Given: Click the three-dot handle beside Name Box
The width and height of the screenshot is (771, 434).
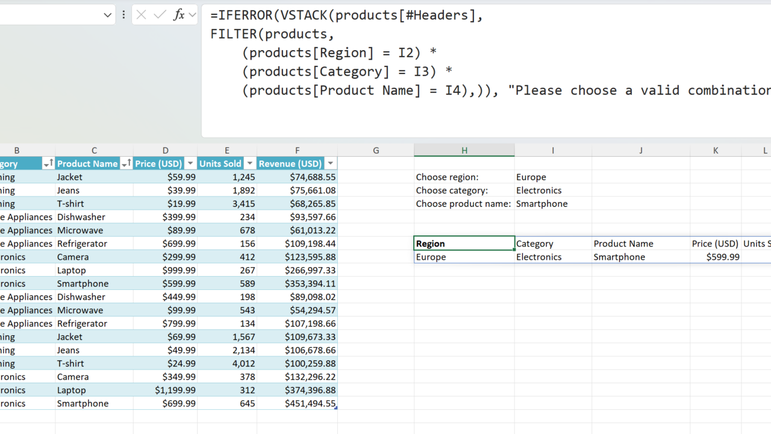Looking at the screenshot, I should click(x=123, y=15).
